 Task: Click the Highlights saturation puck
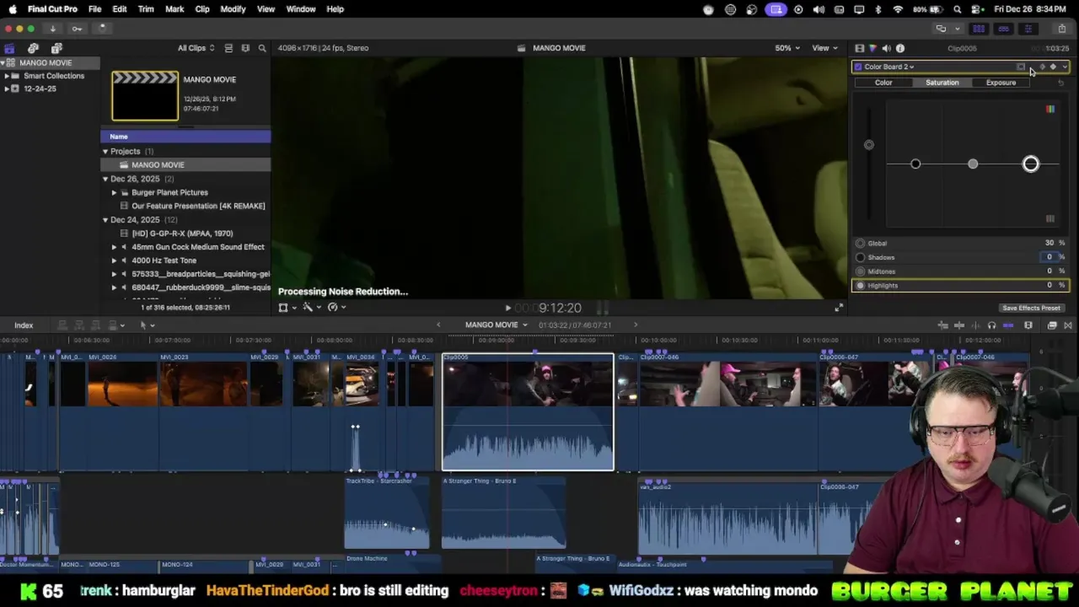pos(1031,164)
